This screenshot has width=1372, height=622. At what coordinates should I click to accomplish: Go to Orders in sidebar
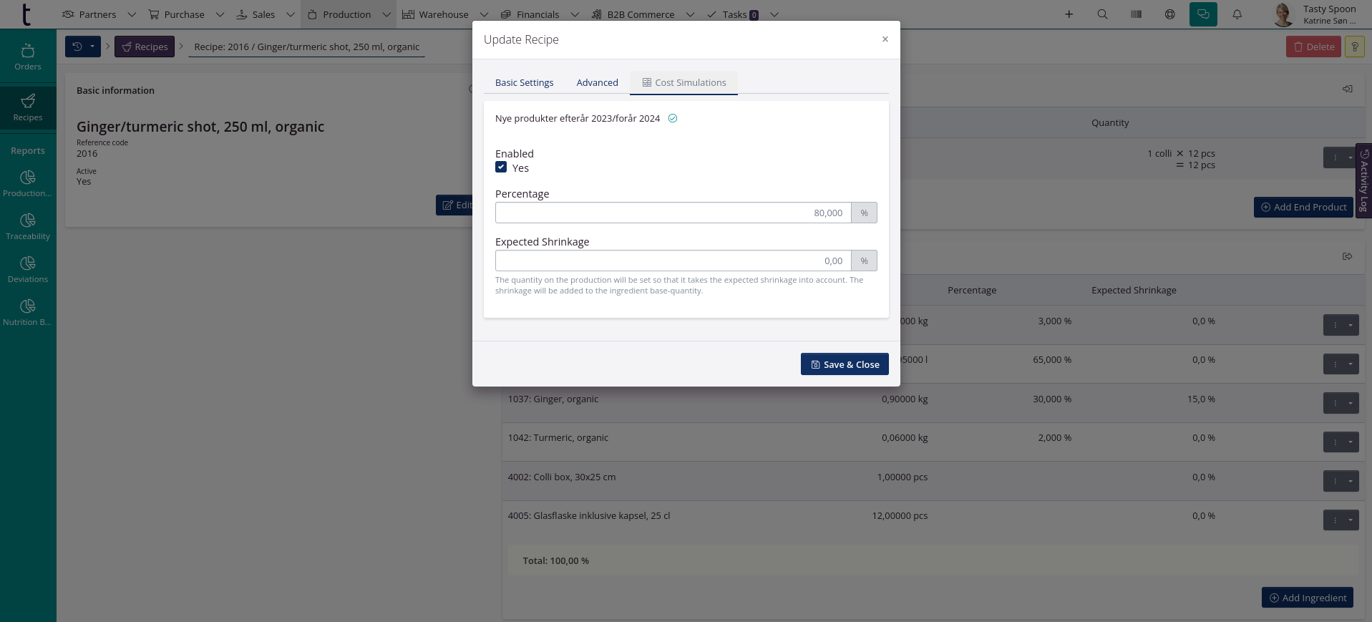pyautogui.click(x=28, y=57)
